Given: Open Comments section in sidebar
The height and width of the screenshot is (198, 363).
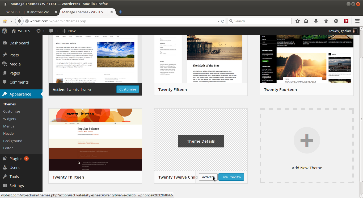Looking at the screenshot, I should [21, 82].
